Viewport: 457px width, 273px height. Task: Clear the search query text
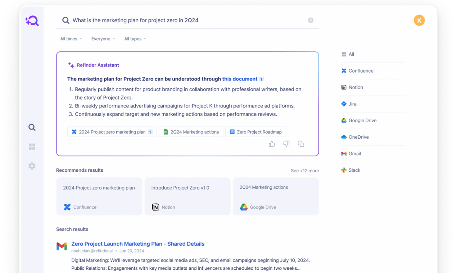pos(311,20)
